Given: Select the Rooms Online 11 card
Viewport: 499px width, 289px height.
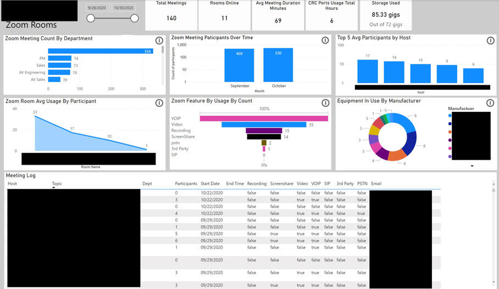Looking at the screenshot, I should point(224,15).
